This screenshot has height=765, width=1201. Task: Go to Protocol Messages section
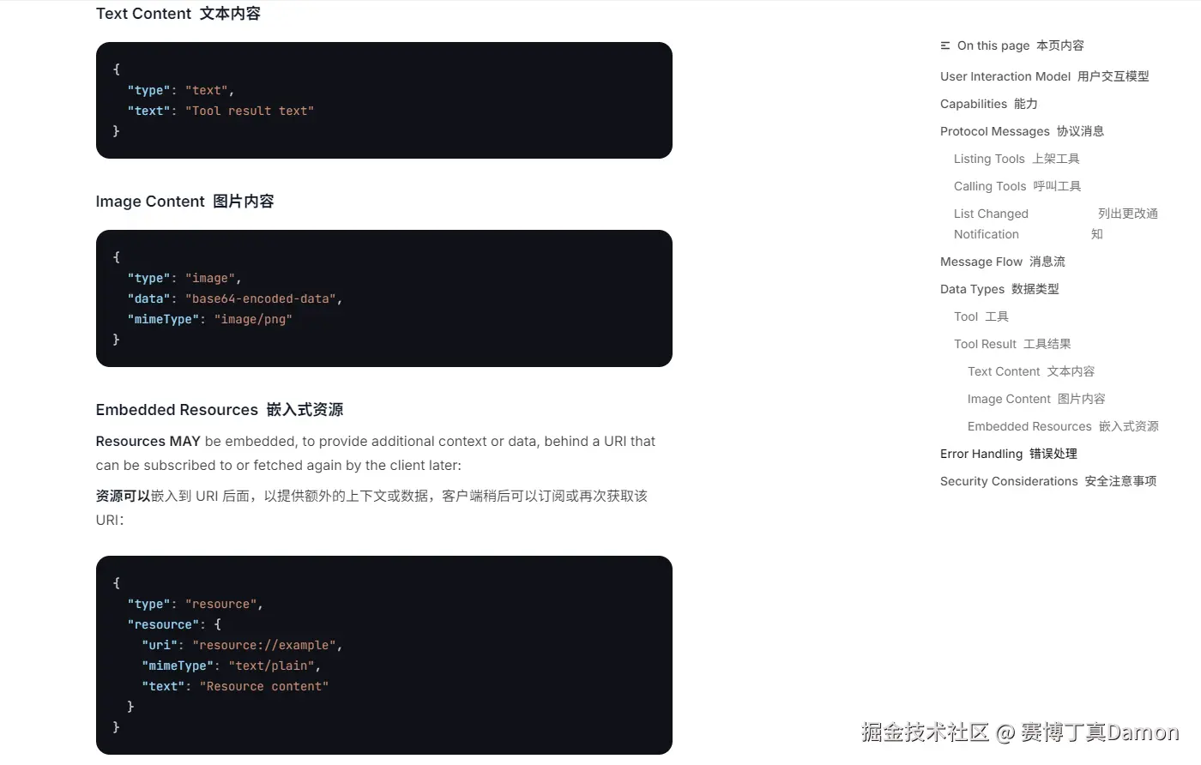point(1022,131)
